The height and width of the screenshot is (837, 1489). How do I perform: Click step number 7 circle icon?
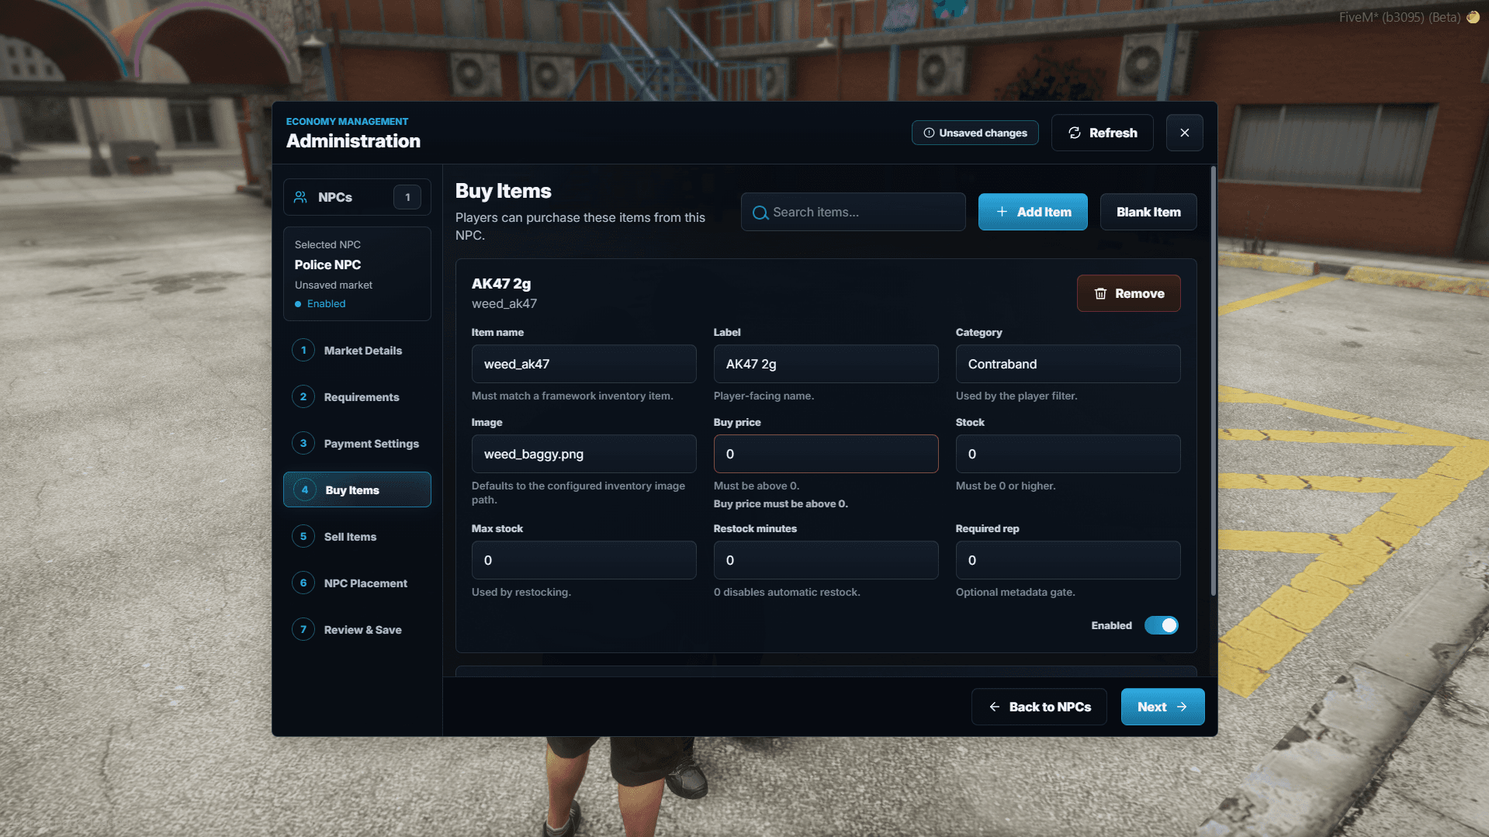(303, 629)
